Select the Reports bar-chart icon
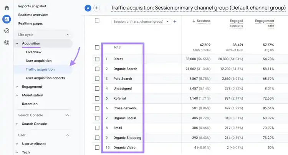This screenshot has height=155, width=288. click(x=7, y=19)
